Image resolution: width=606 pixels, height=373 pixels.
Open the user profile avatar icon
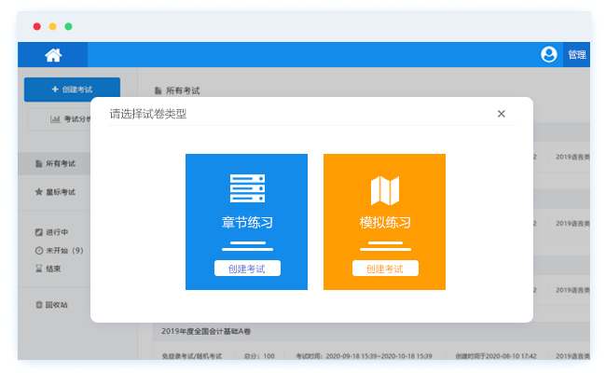point(549,54)
